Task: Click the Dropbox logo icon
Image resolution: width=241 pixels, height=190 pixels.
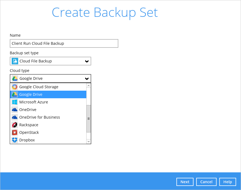Action: [x=15, y=140]
